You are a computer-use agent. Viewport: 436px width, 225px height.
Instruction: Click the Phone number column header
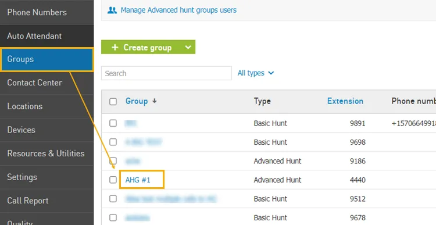point(413,101)
